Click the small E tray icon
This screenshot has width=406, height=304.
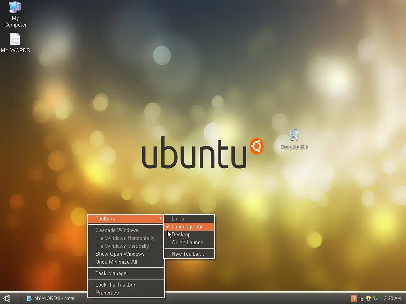[362, 299]
